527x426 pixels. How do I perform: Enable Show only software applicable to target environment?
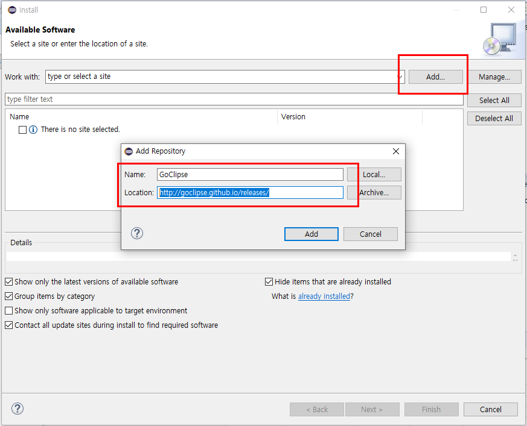(x=9, y=310)
